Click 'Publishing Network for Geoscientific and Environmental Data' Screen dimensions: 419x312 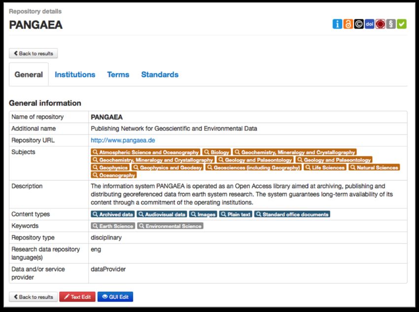pyautogui.click(x=174, y=129)
